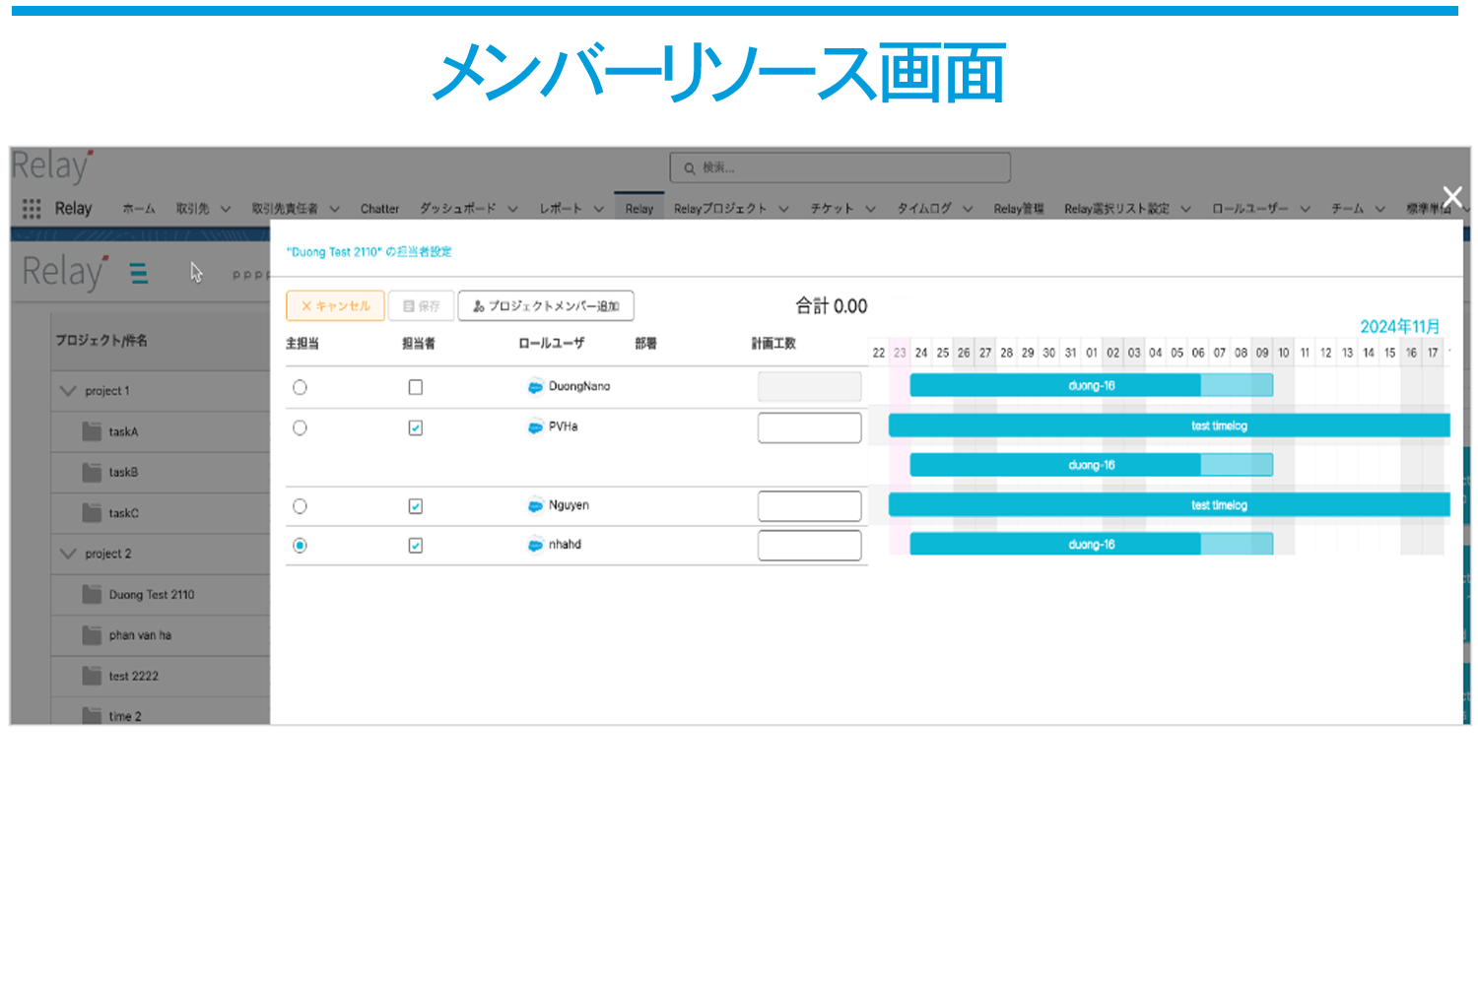Open the Relayプロジェクト tab dropdown arrow
Image resolution: width=1478 pixels, height=985 pixels.
click(x=784, y=209)
